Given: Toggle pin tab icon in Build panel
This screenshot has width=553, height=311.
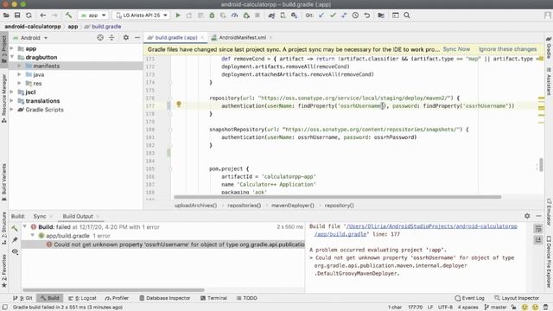Looking at the screenshot, I should click(x=15, y=240).
